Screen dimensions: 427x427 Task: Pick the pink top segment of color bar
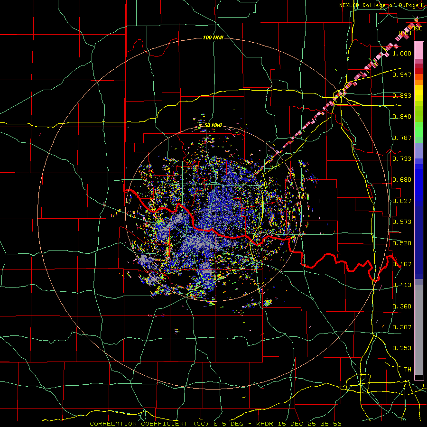[419, 50]
